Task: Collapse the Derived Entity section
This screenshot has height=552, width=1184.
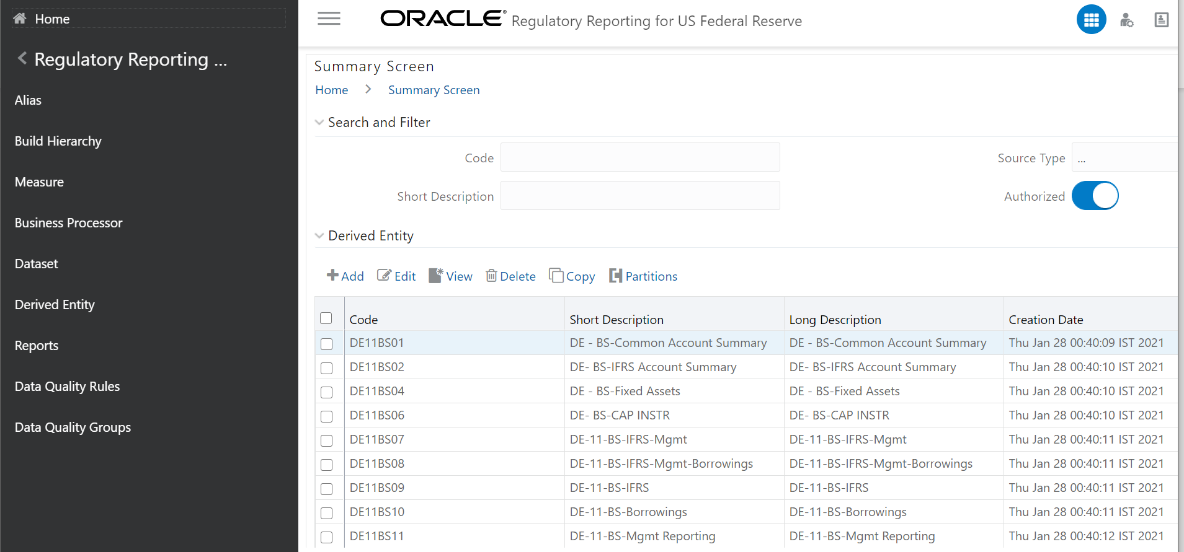Action: pos(319,235)
